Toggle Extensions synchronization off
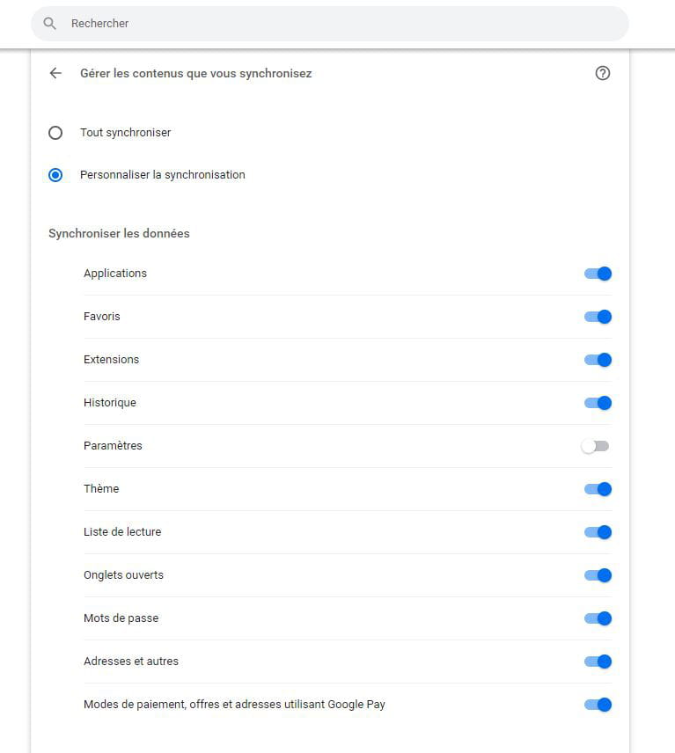Image resolution: width=675 pixels, height=753 pixels. 598,360
